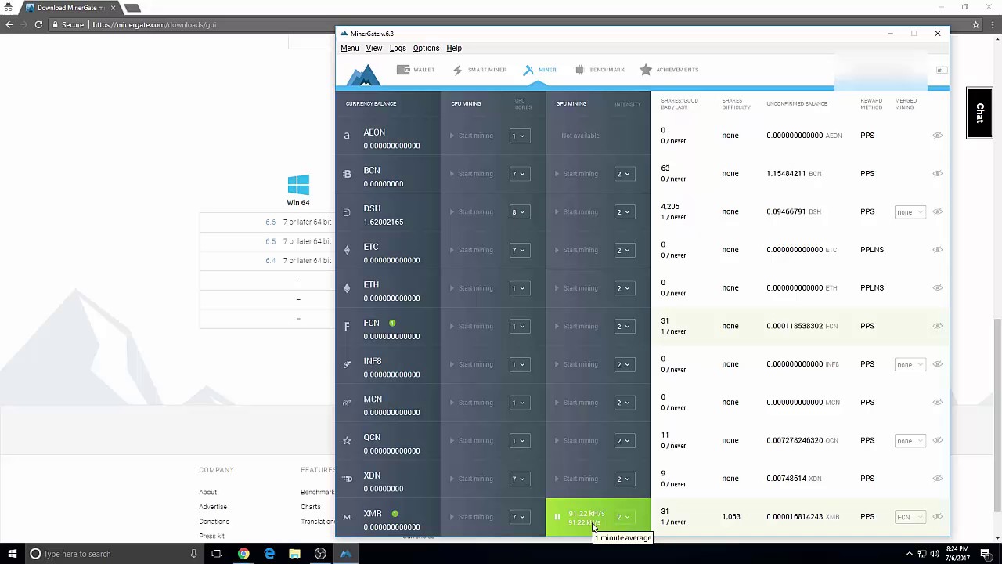Click the MinerGate mountain logo
1002x564 pixels.
click(364, 74)
